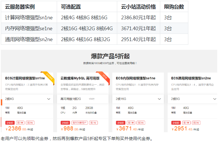Viewport: 224px width, 142px height.
Task: Click the 1M 带宽 spec on the sn2ne card
Action: pyautogui.click(x=173, y=110)
